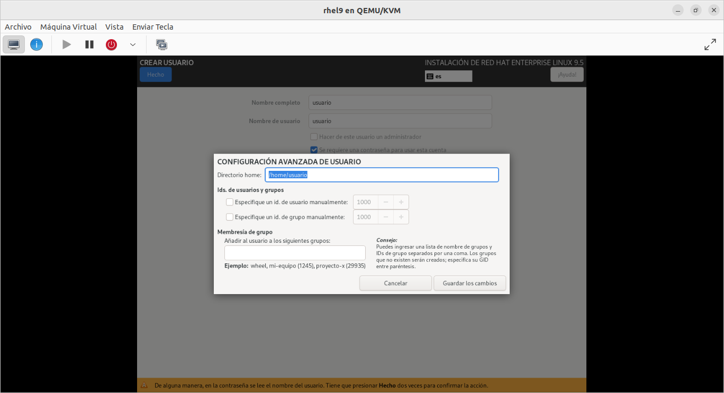Click the password warning message text

[x=321, y=386]
